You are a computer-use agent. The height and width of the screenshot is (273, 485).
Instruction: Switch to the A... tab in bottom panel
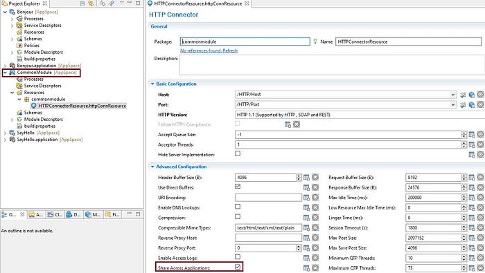(x=36, y=214)
